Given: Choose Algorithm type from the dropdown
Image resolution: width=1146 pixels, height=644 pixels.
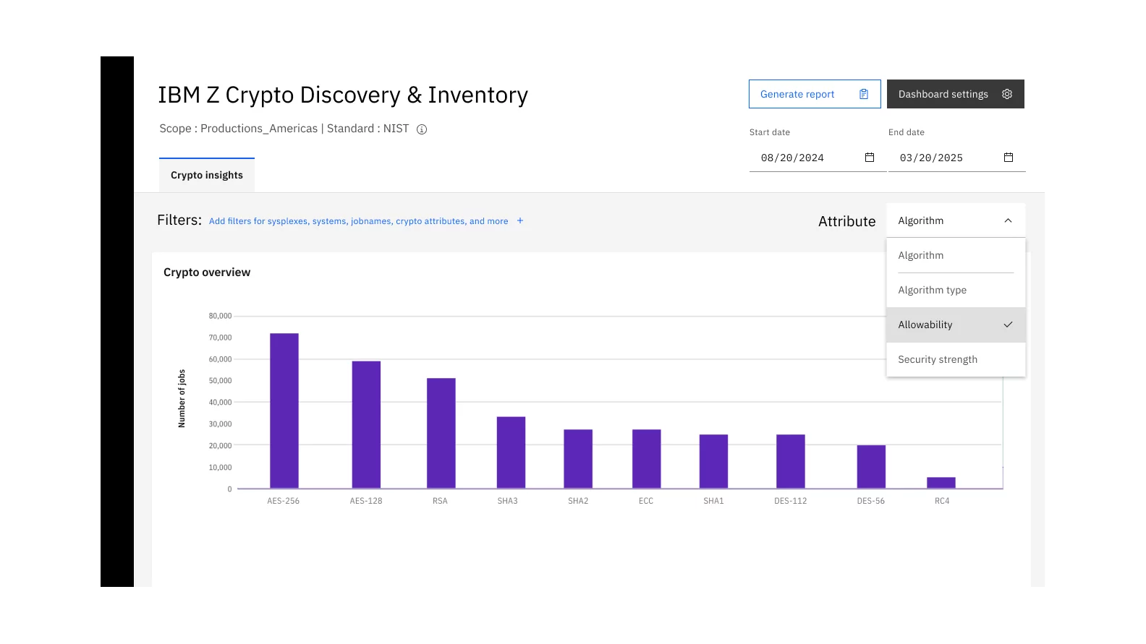Looking at the screenshot, I should click(x=932, y=290).
